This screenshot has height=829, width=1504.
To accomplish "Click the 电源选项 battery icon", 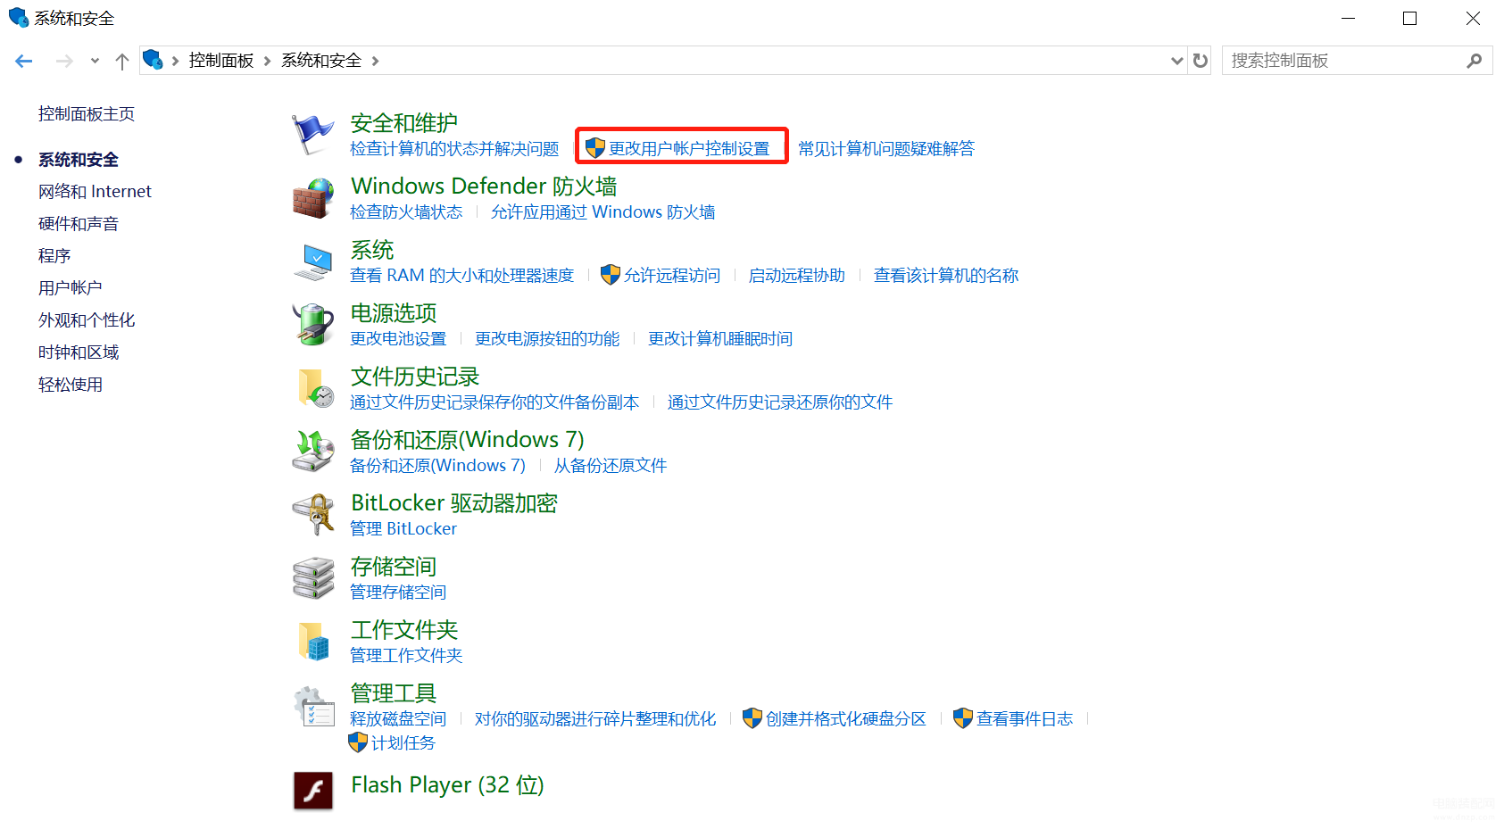I will [x=312, y=324].
